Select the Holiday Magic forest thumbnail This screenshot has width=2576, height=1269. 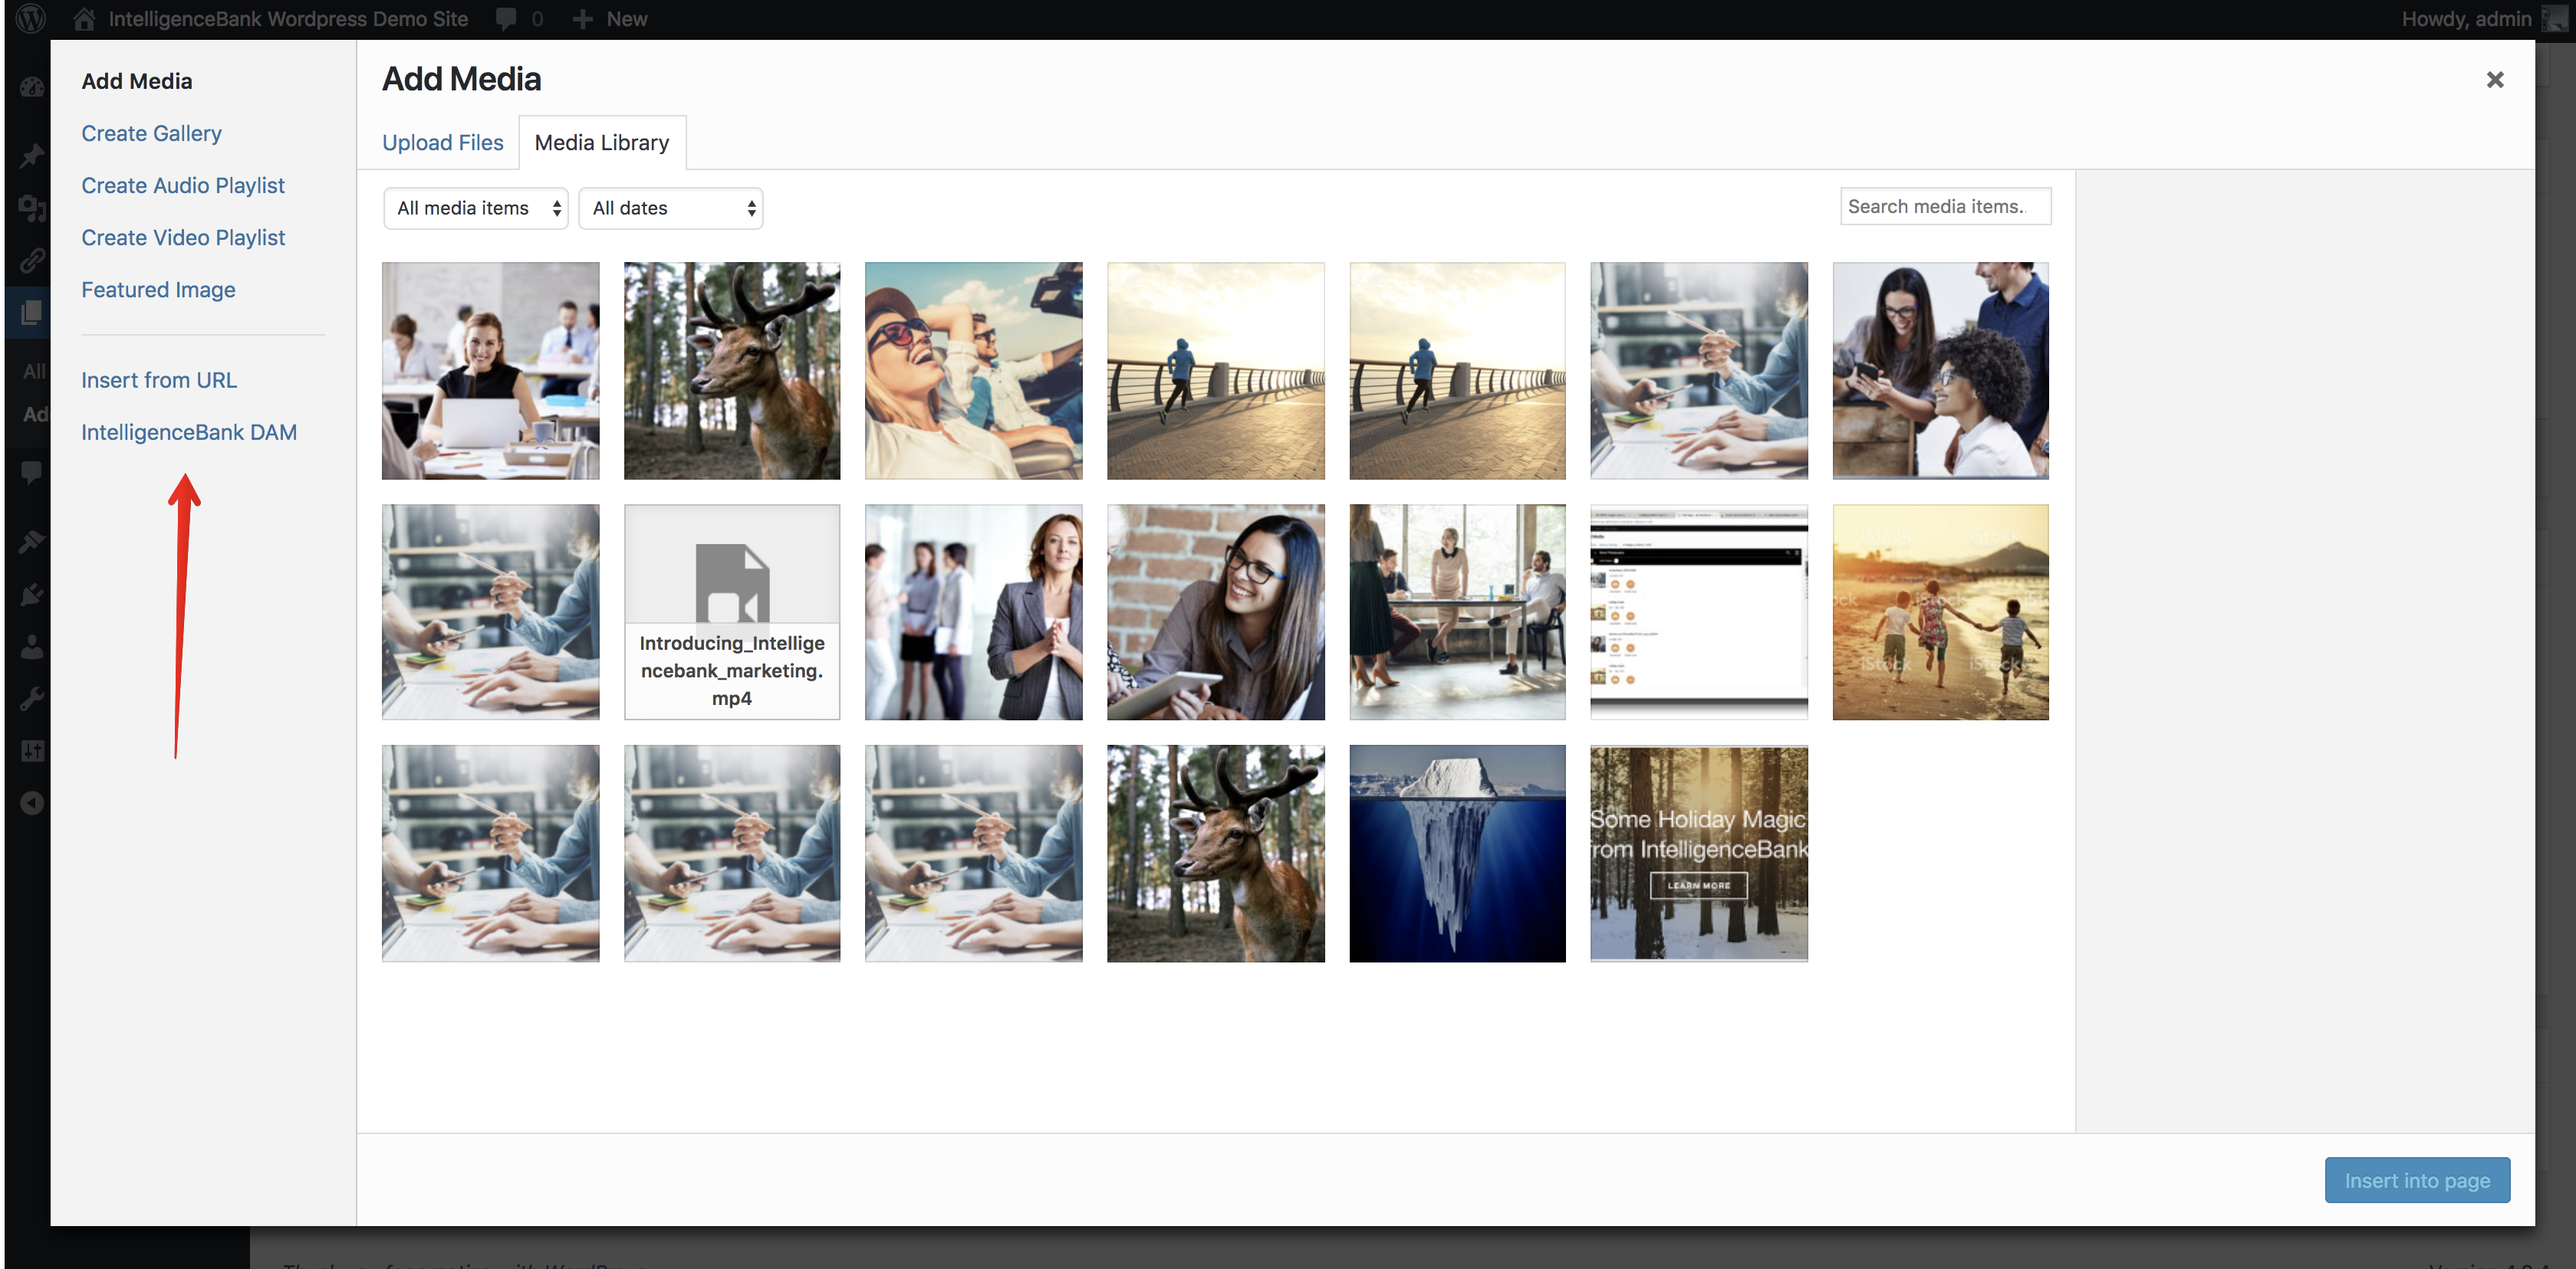pos(1698,854)
